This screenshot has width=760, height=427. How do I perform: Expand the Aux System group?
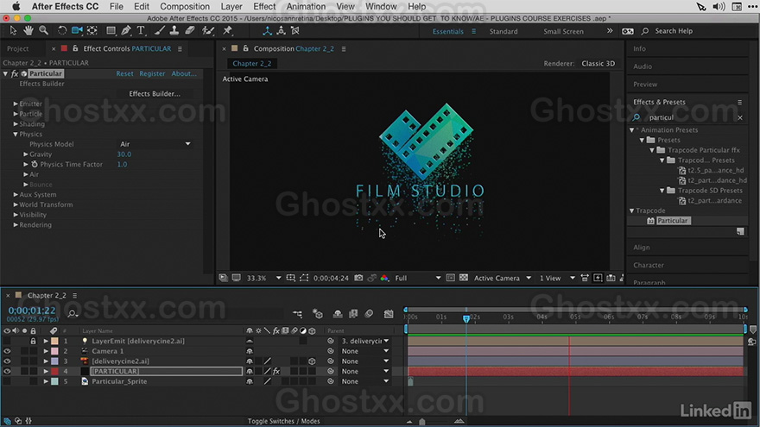[16, 195]
